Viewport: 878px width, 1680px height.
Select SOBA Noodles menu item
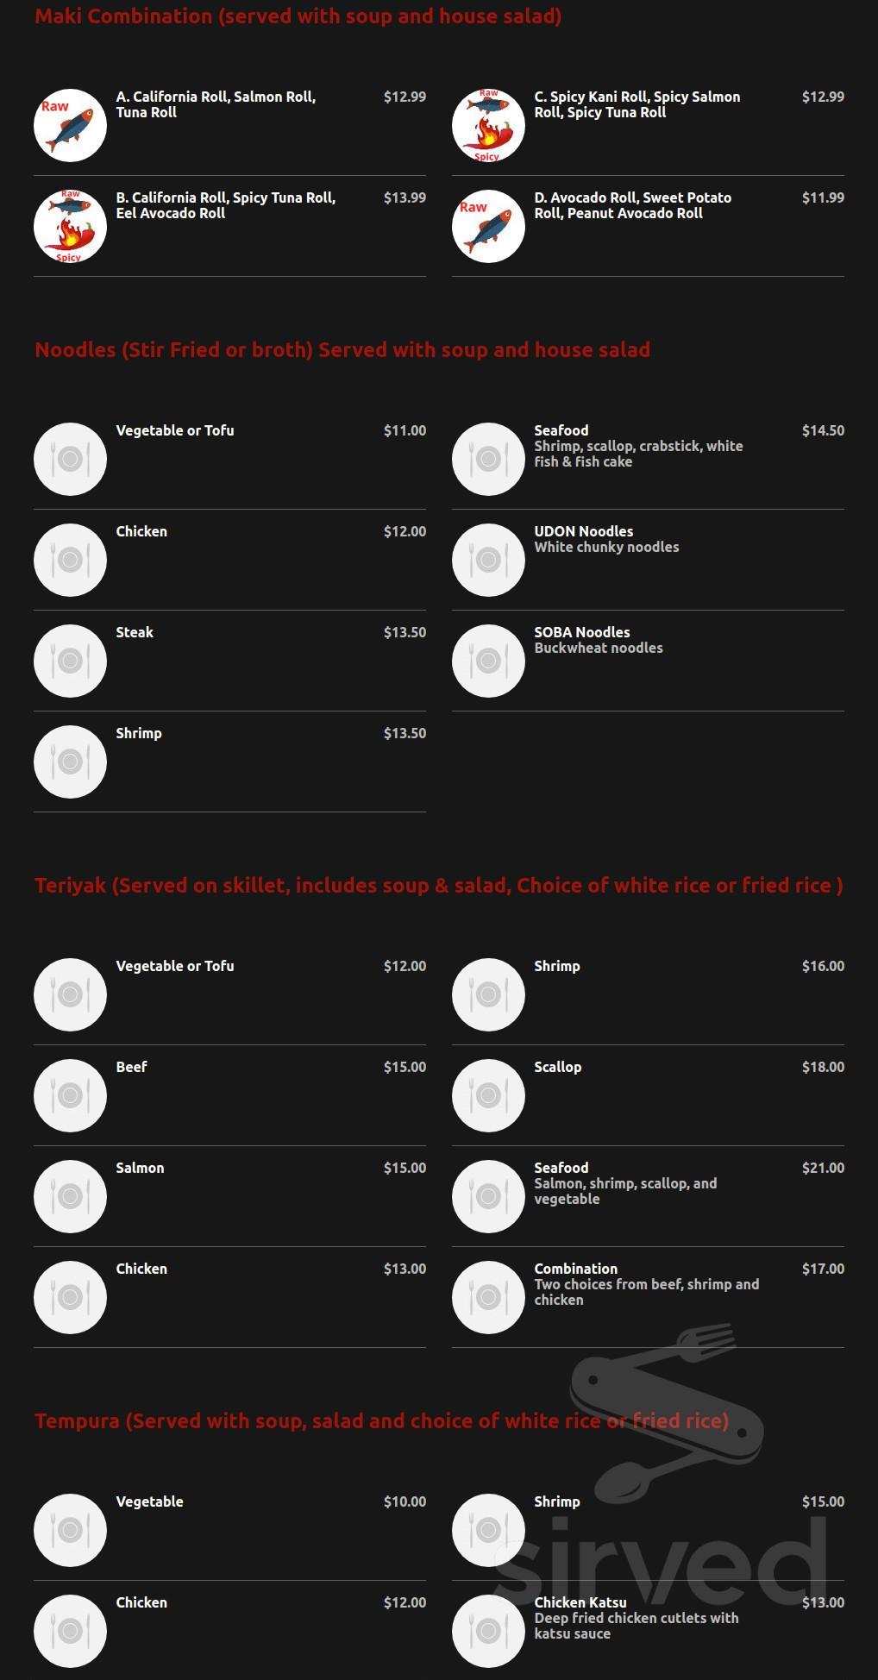[x=648, y=661]
